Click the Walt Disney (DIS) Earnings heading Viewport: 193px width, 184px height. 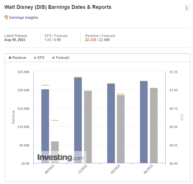[x=58, y=7]
